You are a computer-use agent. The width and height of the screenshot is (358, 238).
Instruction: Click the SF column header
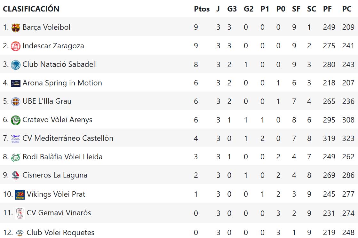pyautogui.click(x=296, y=9)
